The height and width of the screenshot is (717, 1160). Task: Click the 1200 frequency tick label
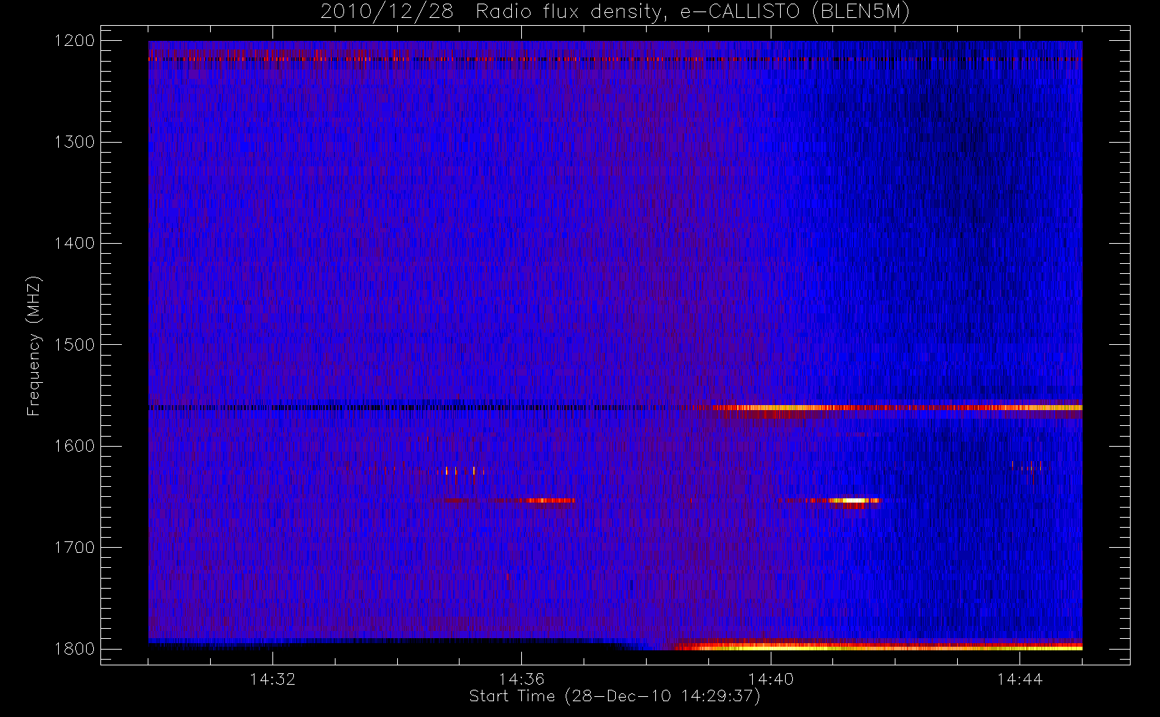pos(75,41)
